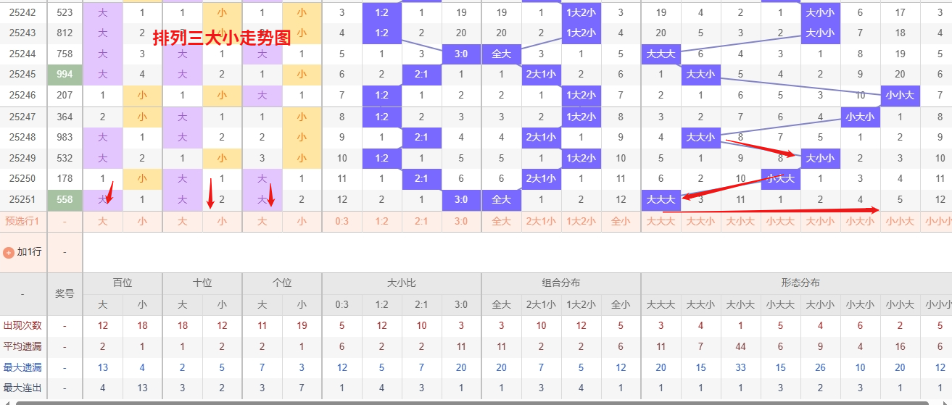
Task: Select 十位 小 in the 预选行1 row
Action: tap(222, 222)
